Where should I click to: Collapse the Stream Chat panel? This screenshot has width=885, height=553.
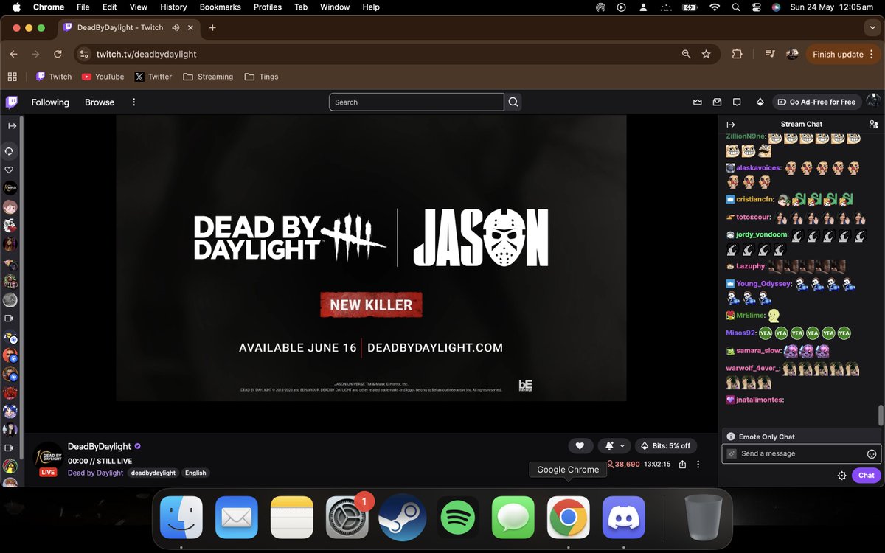[731, 125]
